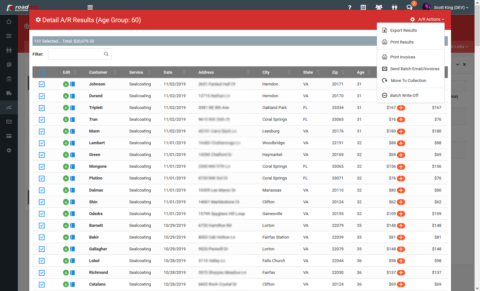This screenshot has width=480, height=291.
Task: Uncheck the Lobel row checkbox
Action: pyautogui.click(x=42, y=261)
